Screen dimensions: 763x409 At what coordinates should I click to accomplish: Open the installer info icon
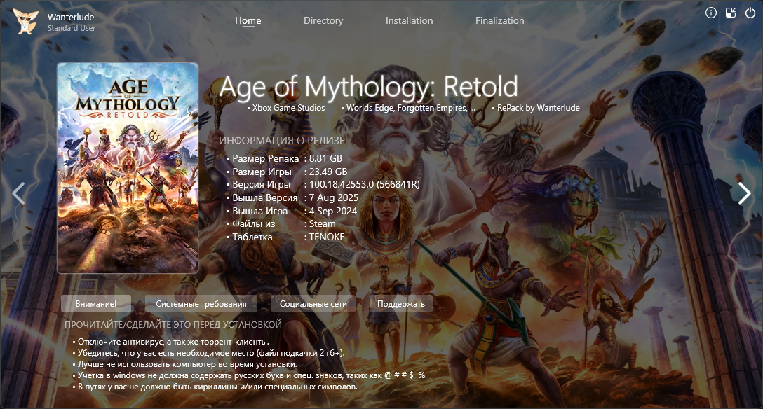(x=710, y=13)
